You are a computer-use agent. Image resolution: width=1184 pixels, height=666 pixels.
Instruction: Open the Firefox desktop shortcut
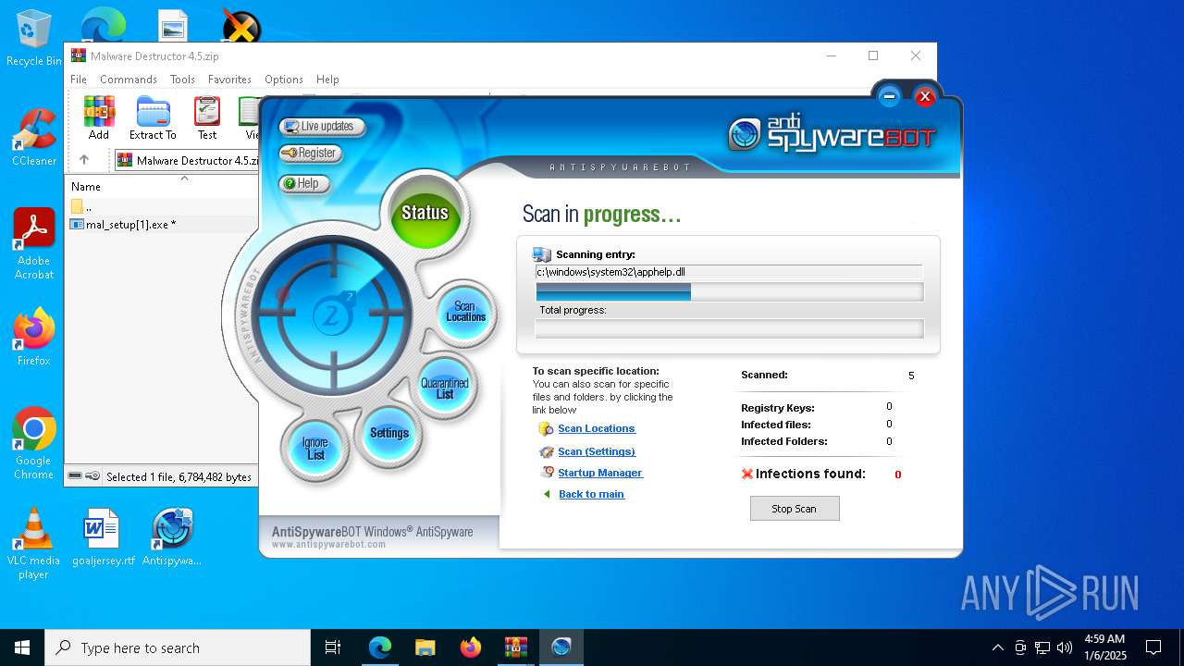coord(34,337)
